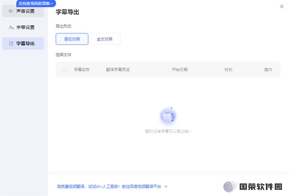Click the speaker icon beside 声音设置
The width and height of the screenshot is (289, 196).
click(x=11, y=11)
